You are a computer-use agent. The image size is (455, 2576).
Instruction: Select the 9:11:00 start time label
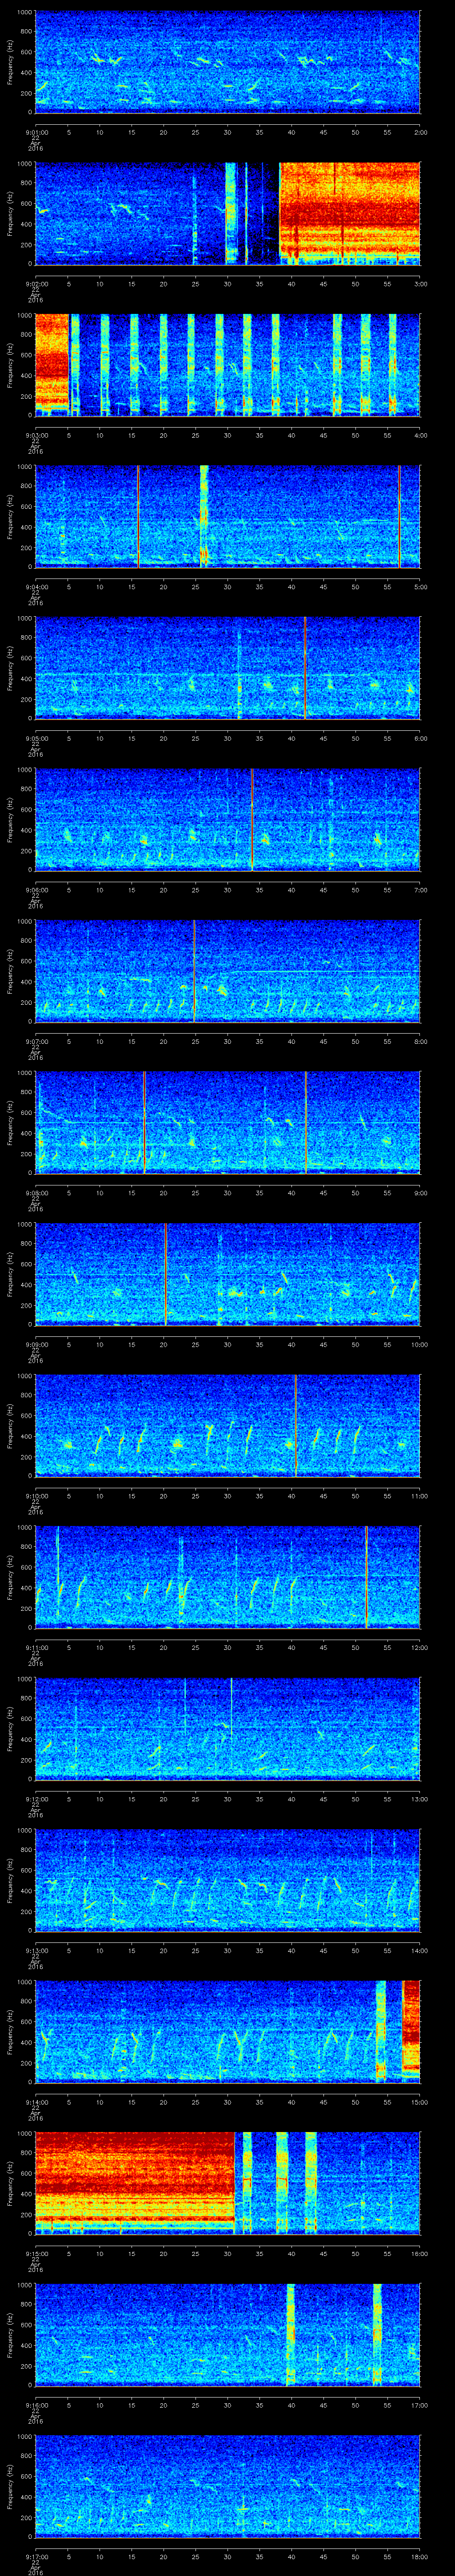[x=36, y=1647]
